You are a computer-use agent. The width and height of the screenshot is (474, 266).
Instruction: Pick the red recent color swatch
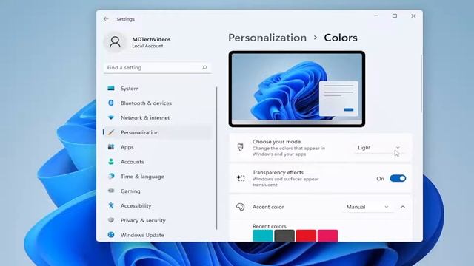306,236
